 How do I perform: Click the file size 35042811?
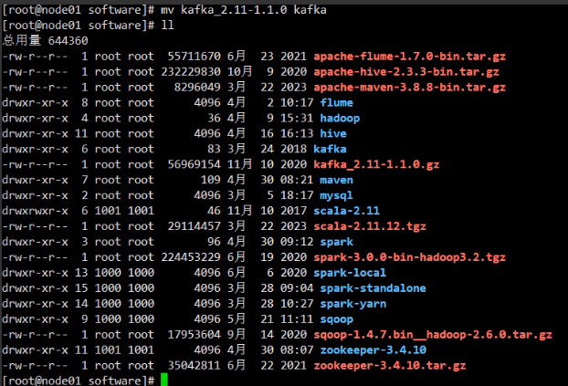[x=195, y=366]
